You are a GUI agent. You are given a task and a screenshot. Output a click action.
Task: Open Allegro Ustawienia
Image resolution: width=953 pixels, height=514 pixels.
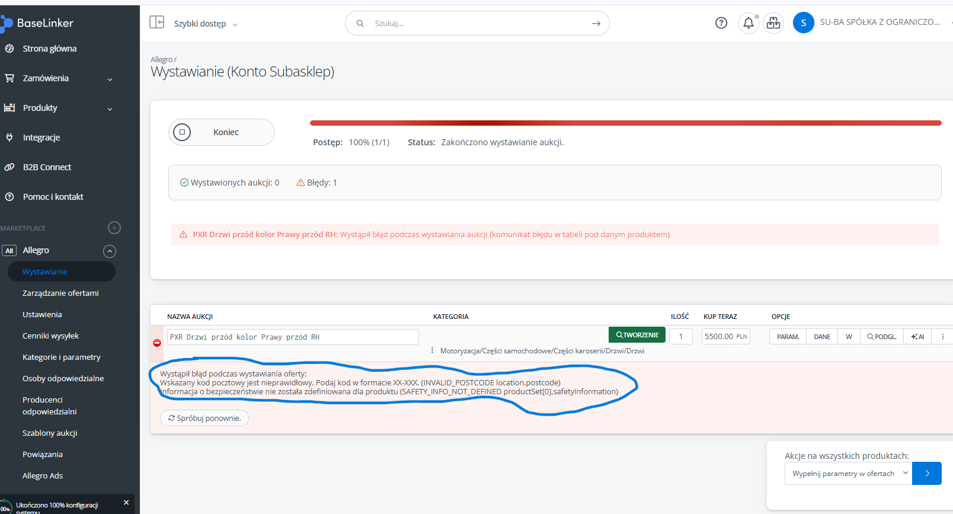tap(42, 315)
